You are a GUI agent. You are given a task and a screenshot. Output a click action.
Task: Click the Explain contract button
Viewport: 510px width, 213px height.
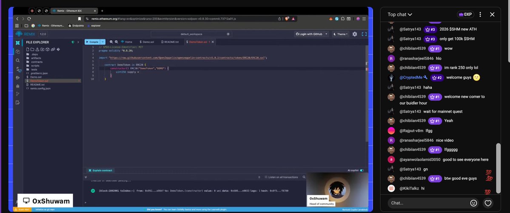click(x=100, y=170)
